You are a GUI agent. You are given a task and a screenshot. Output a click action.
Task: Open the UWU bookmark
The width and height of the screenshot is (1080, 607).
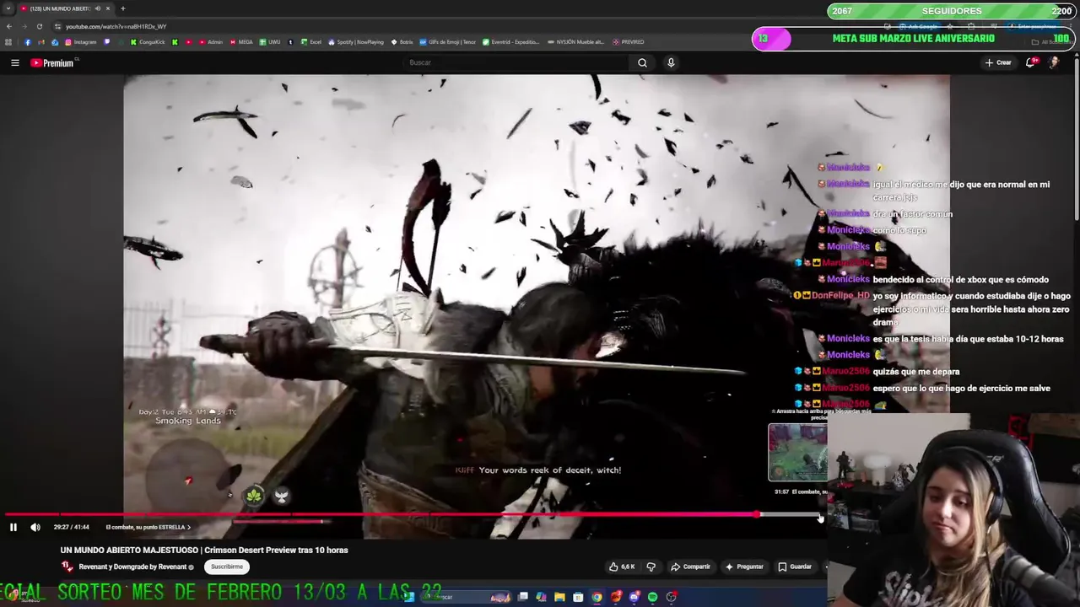pyautogui.click(x=269, y=42)
